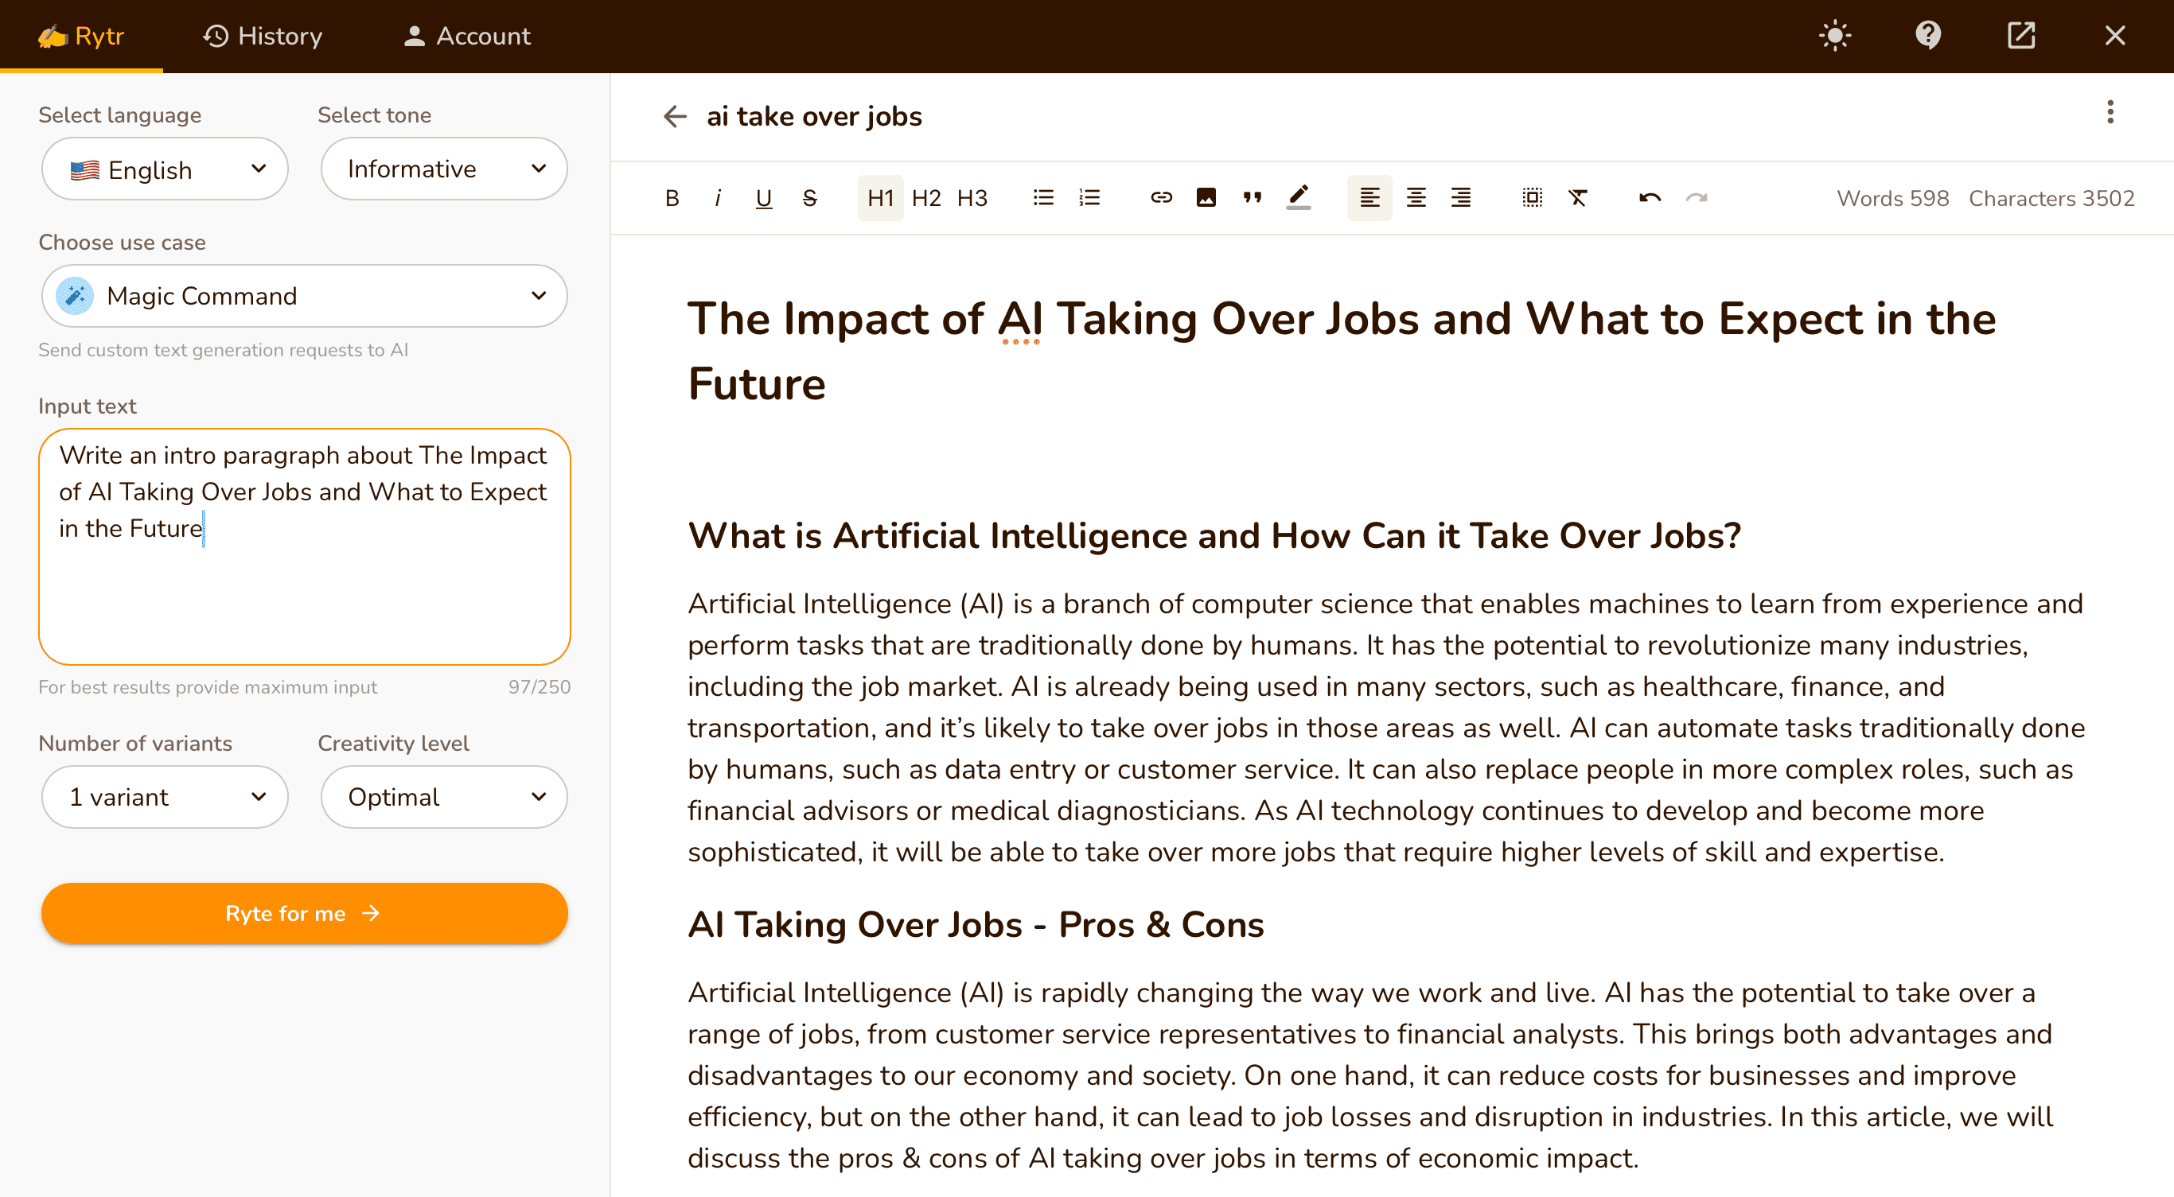Expand the Informative tone dropdown
This screenshot has width=2174, height=1197.
(x=444, y=169)
